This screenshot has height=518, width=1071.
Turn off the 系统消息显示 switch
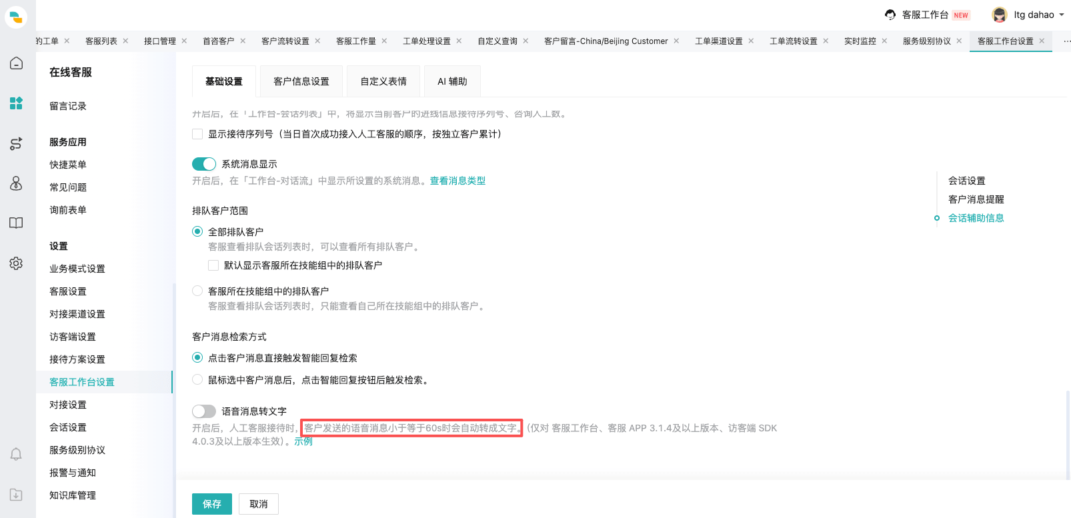(x=204, y=164)
